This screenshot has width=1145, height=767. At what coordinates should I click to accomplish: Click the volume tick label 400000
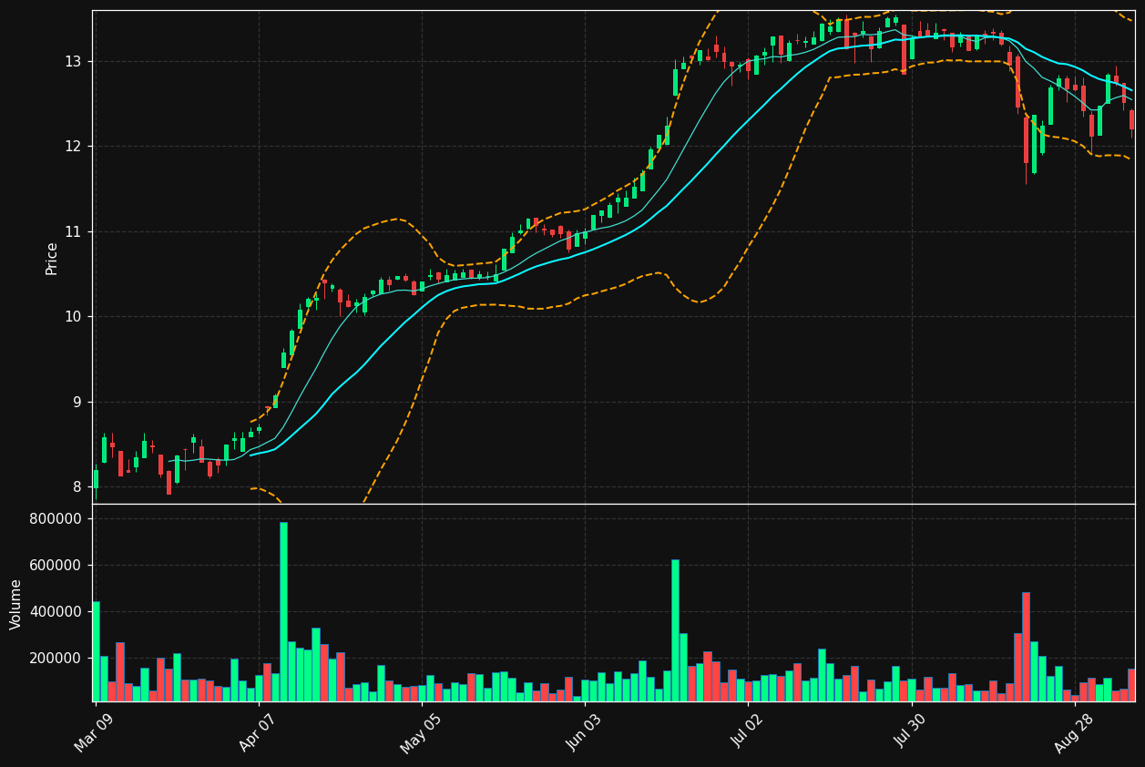click(x=56, y=612)
